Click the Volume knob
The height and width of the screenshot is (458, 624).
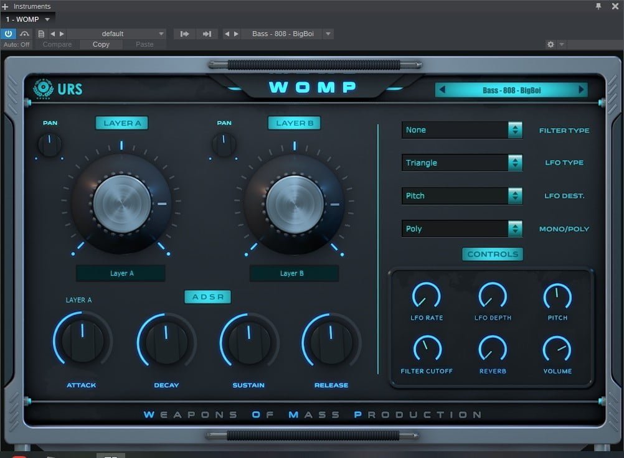click(557, 349)
